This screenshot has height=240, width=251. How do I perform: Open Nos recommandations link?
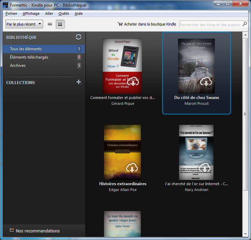38,231
